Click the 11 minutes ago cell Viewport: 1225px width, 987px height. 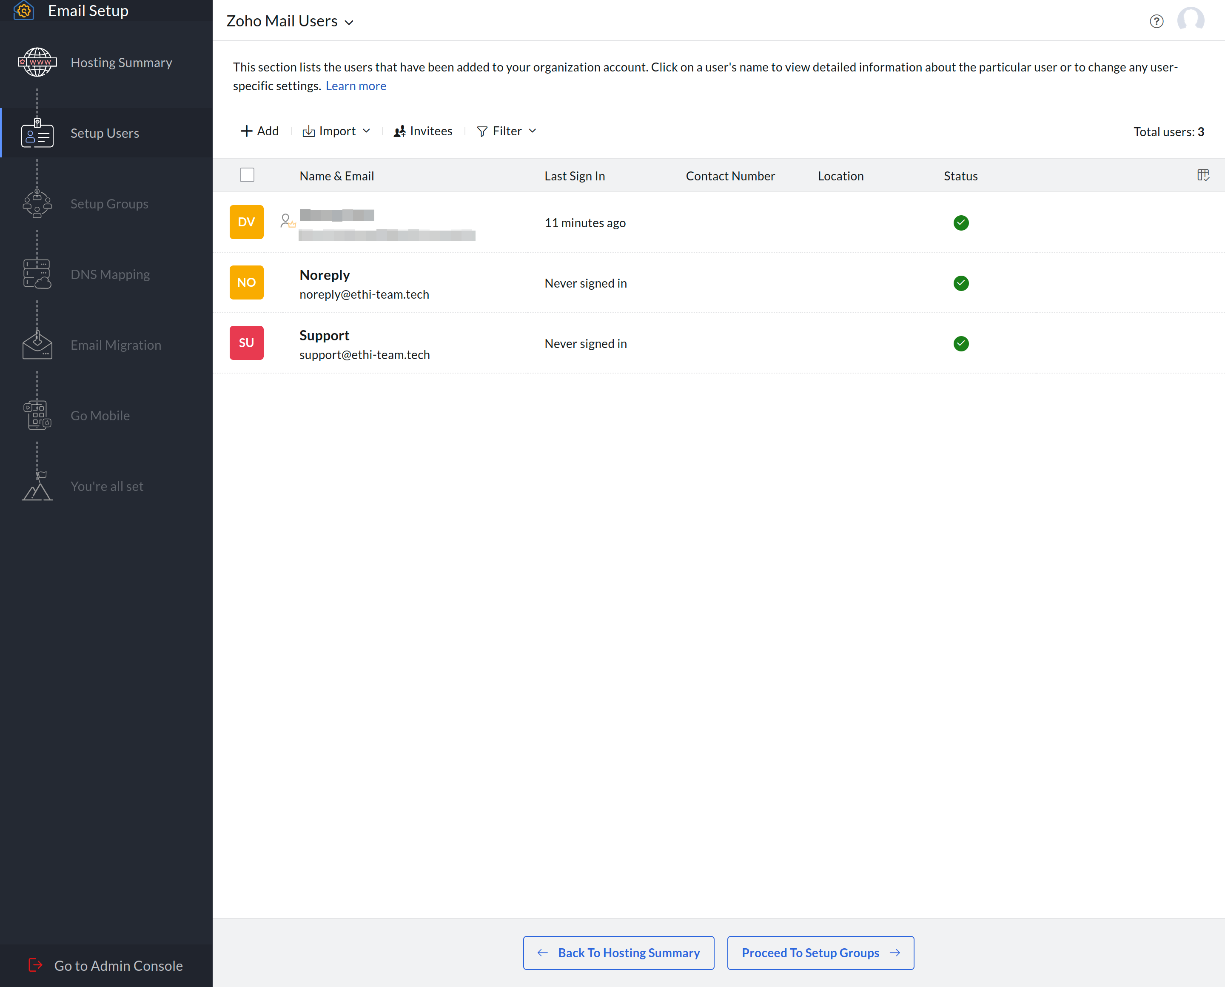585,223
